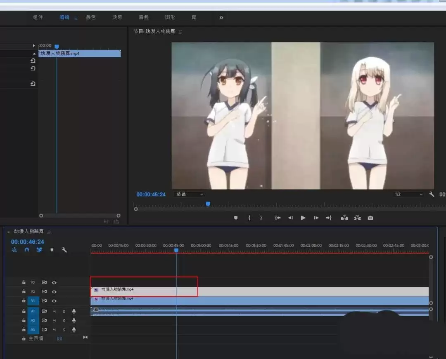Switch to the 效果 workspace tab
Viewport: 446px width, 359px height.
[117, 17]
